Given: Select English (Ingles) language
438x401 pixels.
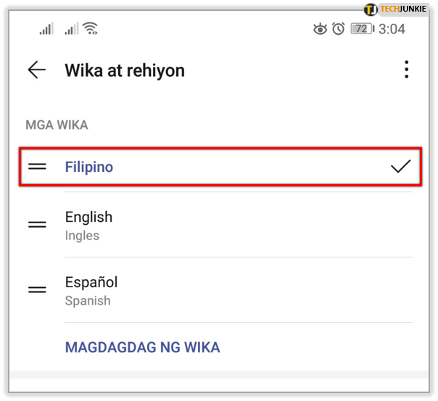Looking at the screenshot, I should (220, 225).
